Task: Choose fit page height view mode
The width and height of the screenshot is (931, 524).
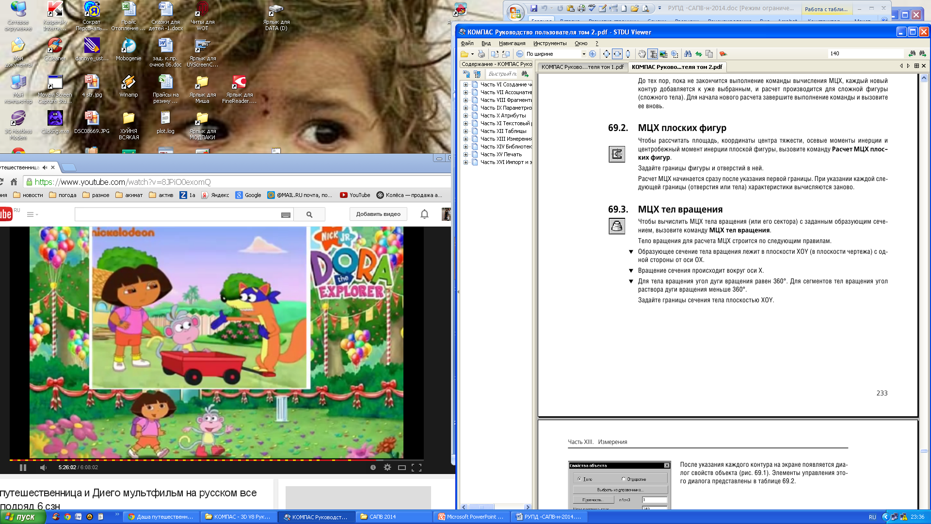Action: [628, 54]
